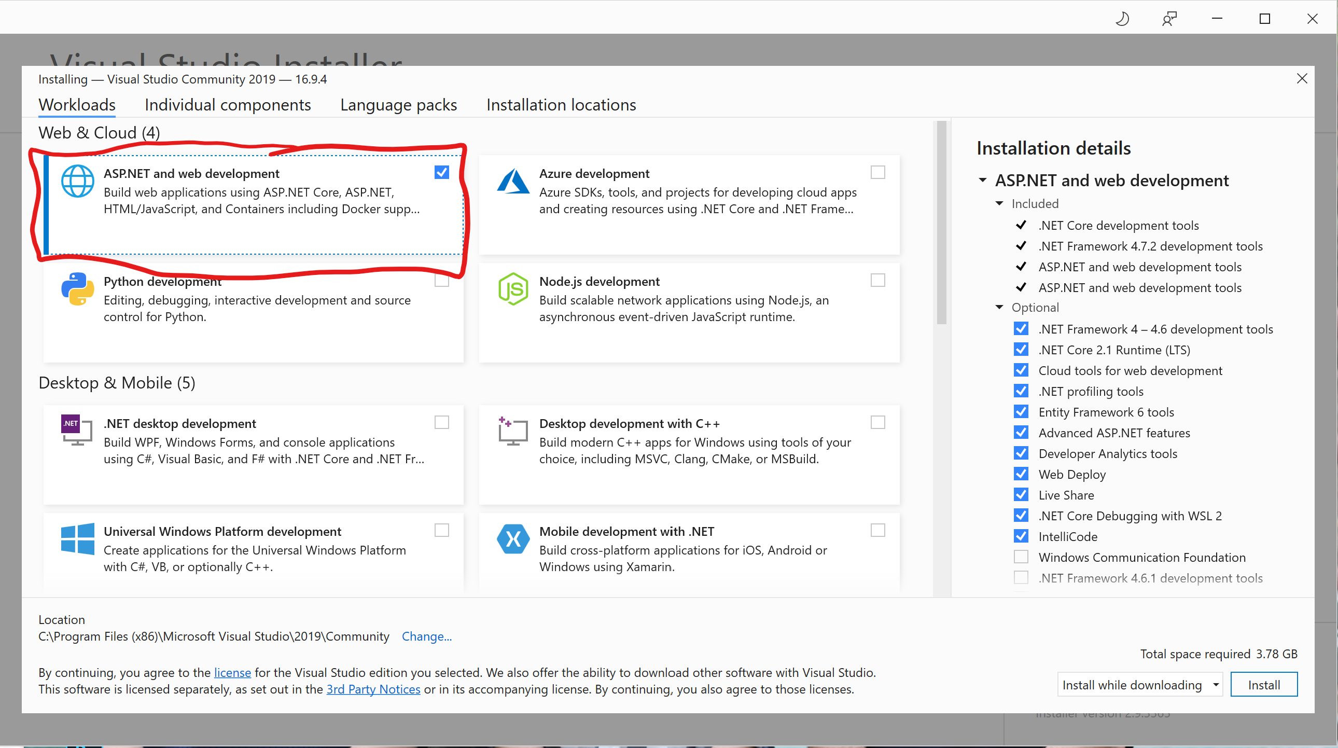Collapse the ASP.NET and web development details
The image size is (1338, 748).
coord(982,180)
